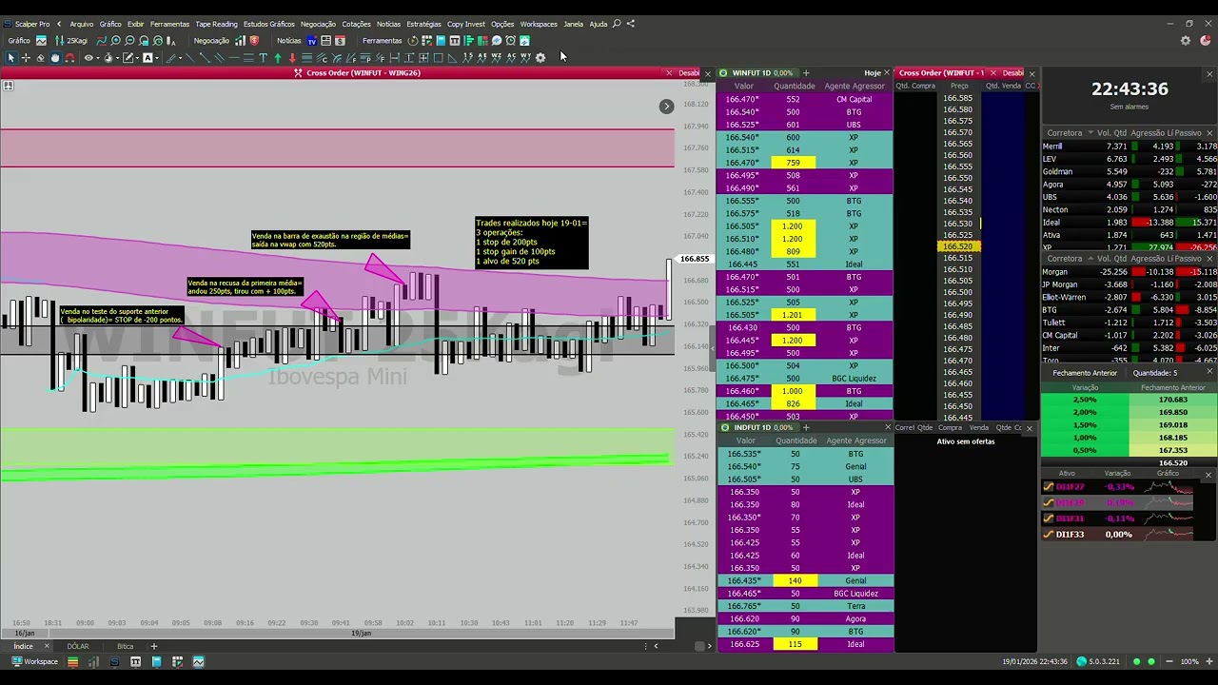Click the back chevron next to Scalper Pro

(x=59, y=24)
